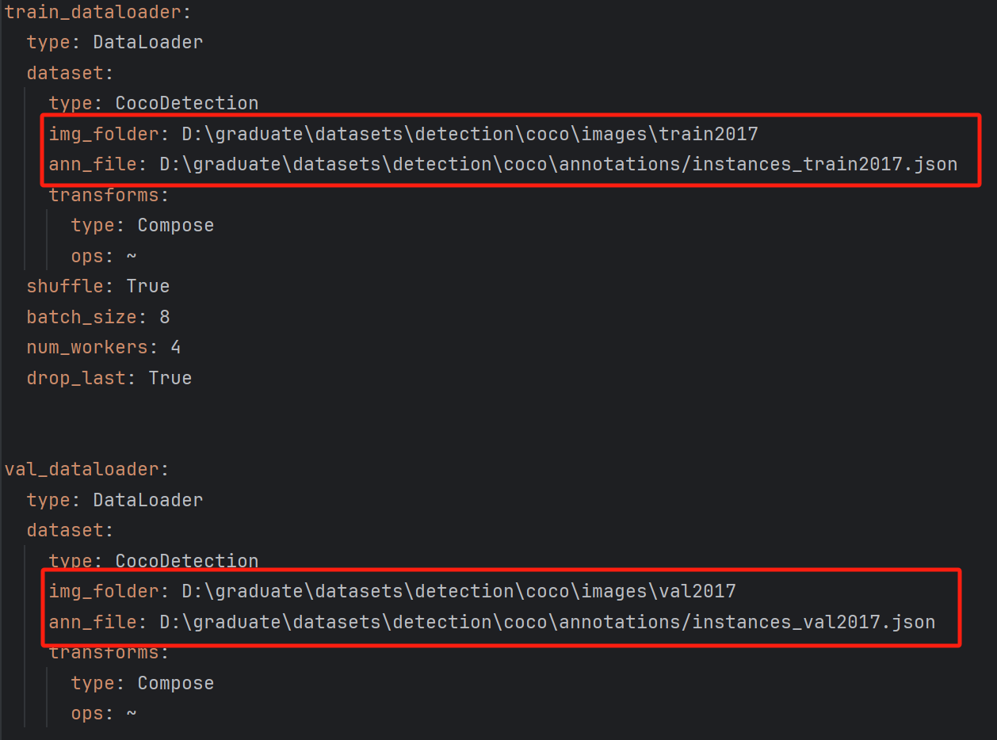Click the instances_val2017.json ann_file path
The height and width of the screenshot is (740, 997).
(548, 622)
